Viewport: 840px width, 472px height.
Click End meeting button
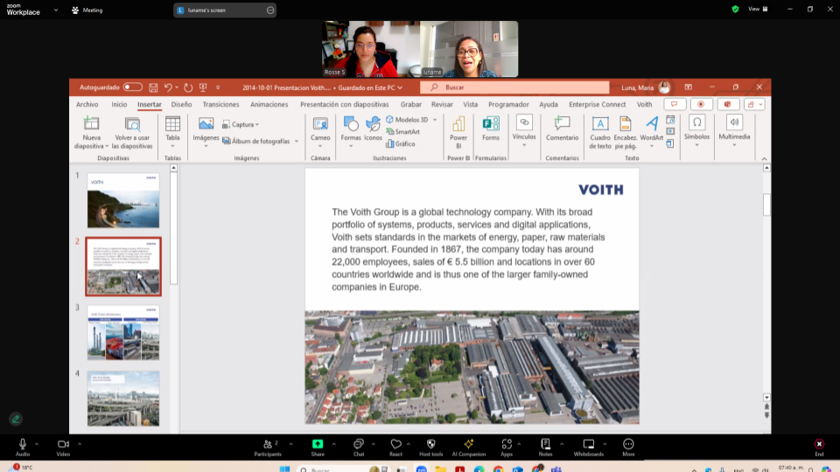coord(819,448)
